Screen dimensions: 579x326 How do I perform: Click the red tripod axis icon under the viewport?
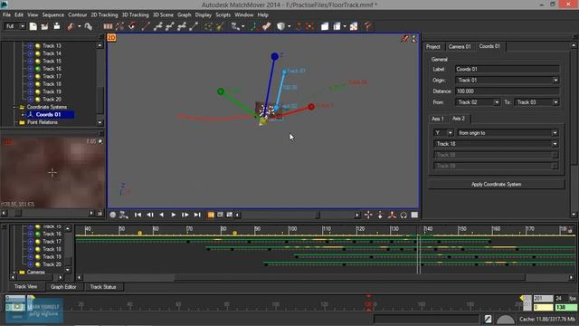click(392, 215)
